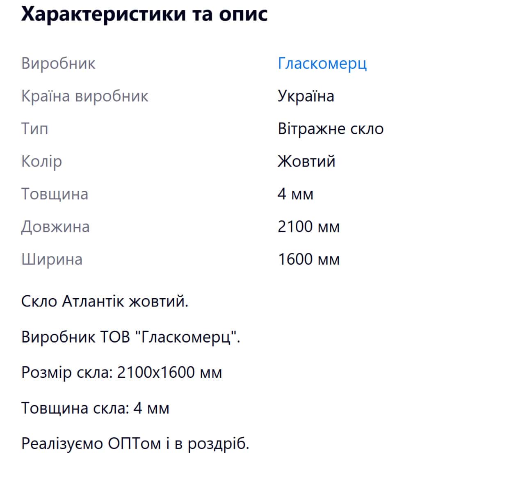Select the Країна виробник label
Image resolution: width=525 pixels, height=496 pixels.
tap(84, 96)
